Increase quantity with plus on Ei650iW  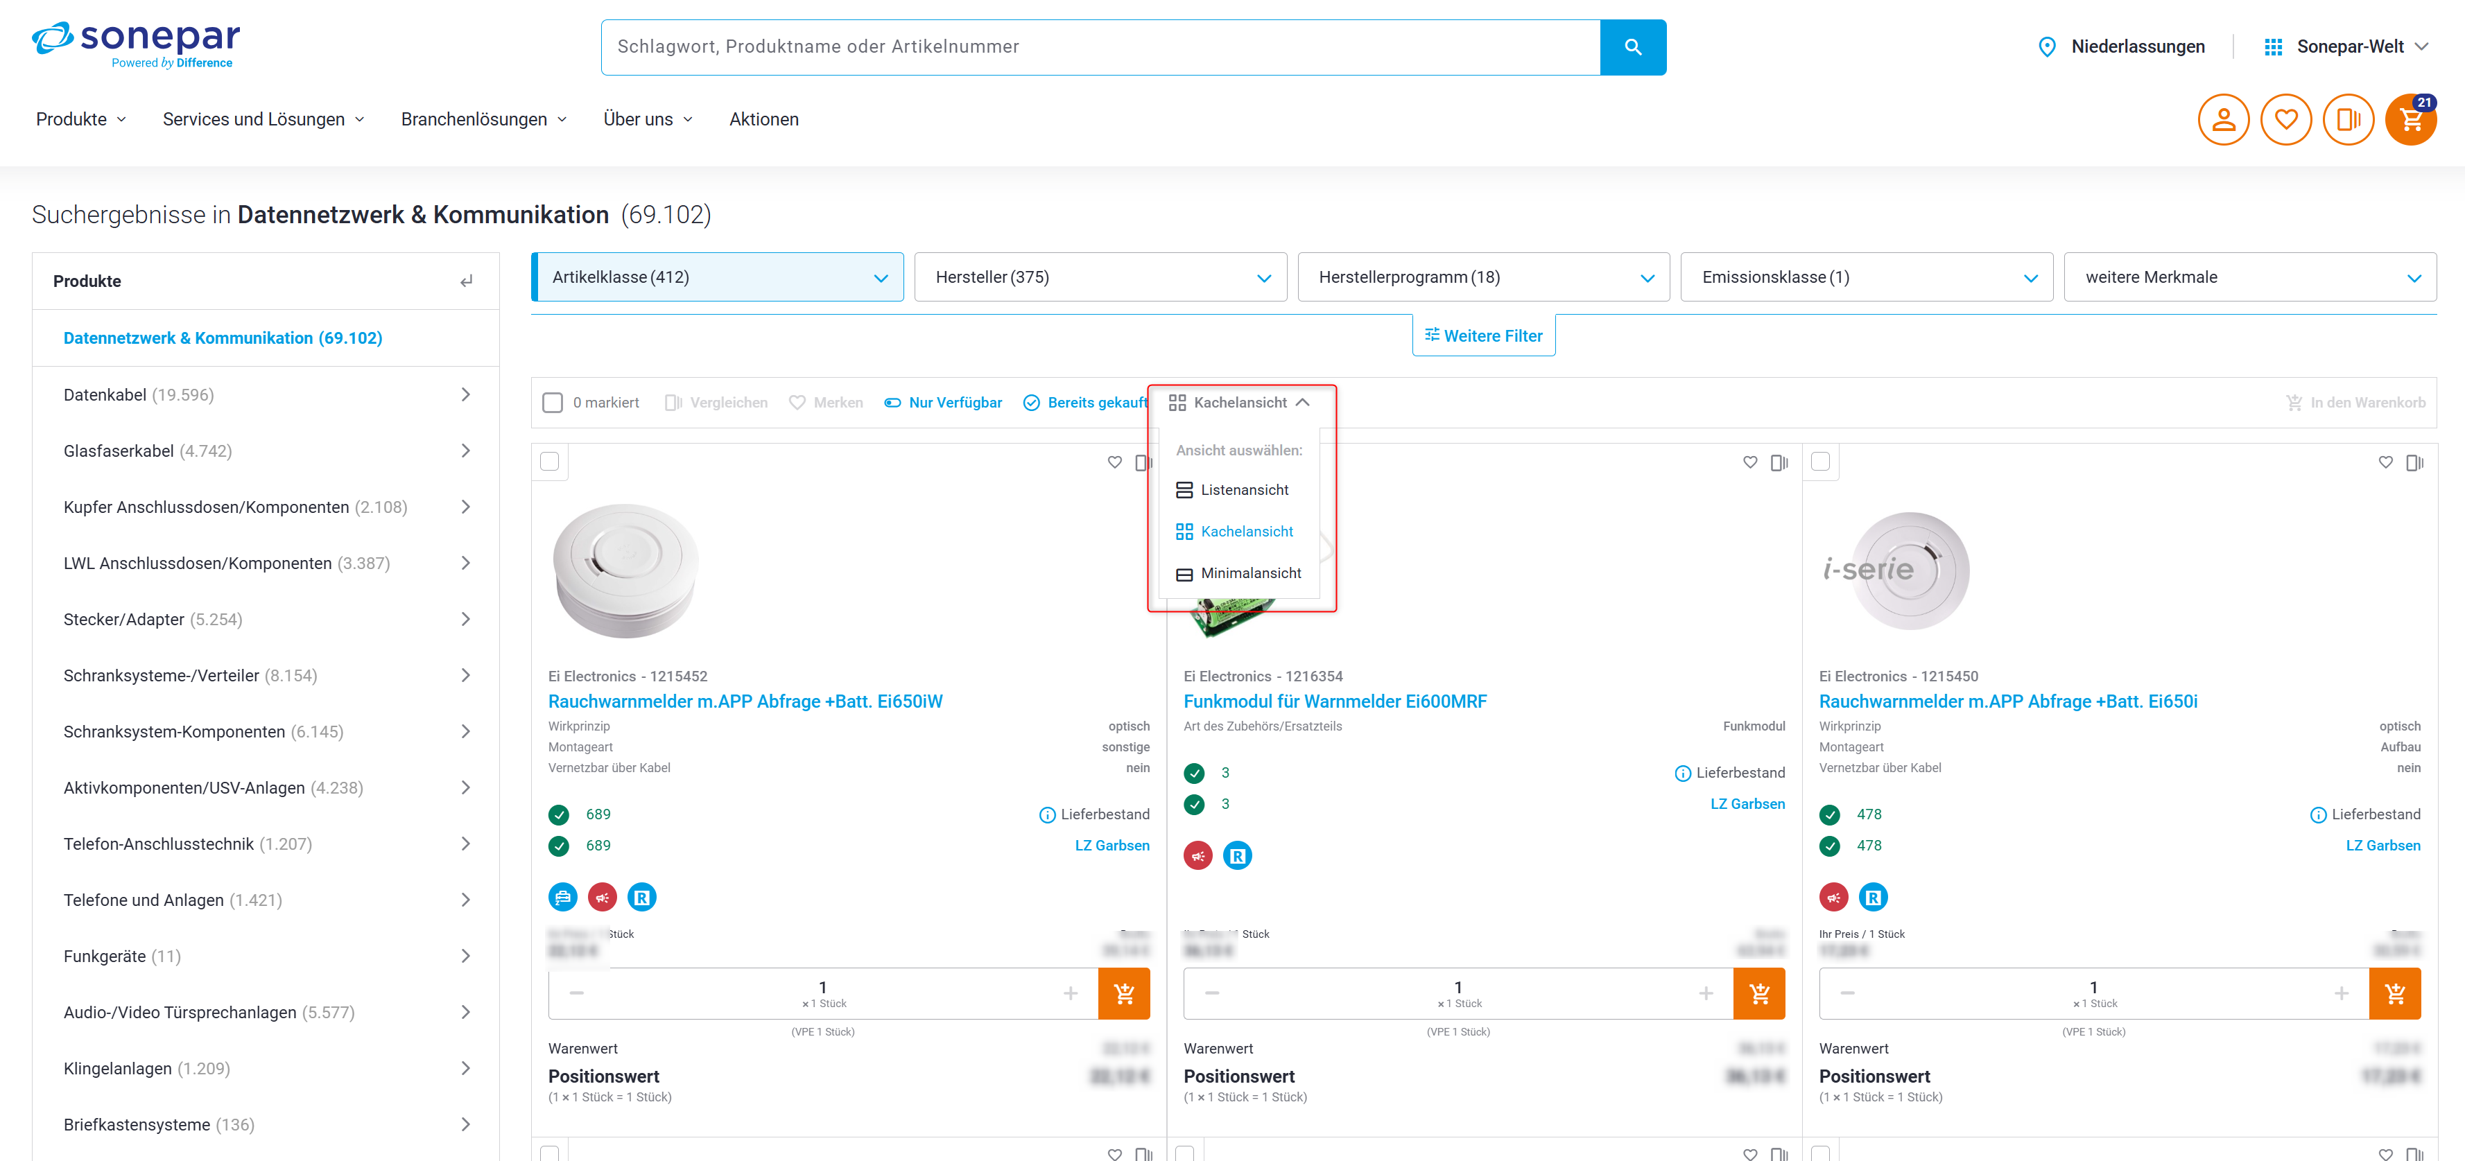click(x=1071, y=994)
